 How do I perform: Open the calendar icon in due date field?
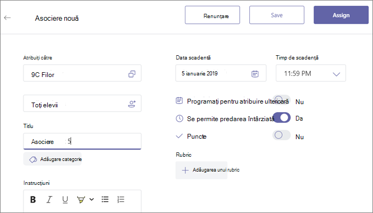pos(255,74)
